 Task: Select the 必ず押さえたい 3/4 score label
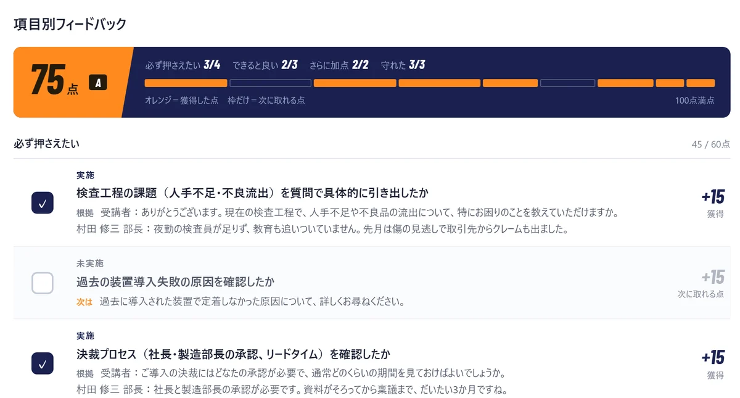(x=183, y=65)
